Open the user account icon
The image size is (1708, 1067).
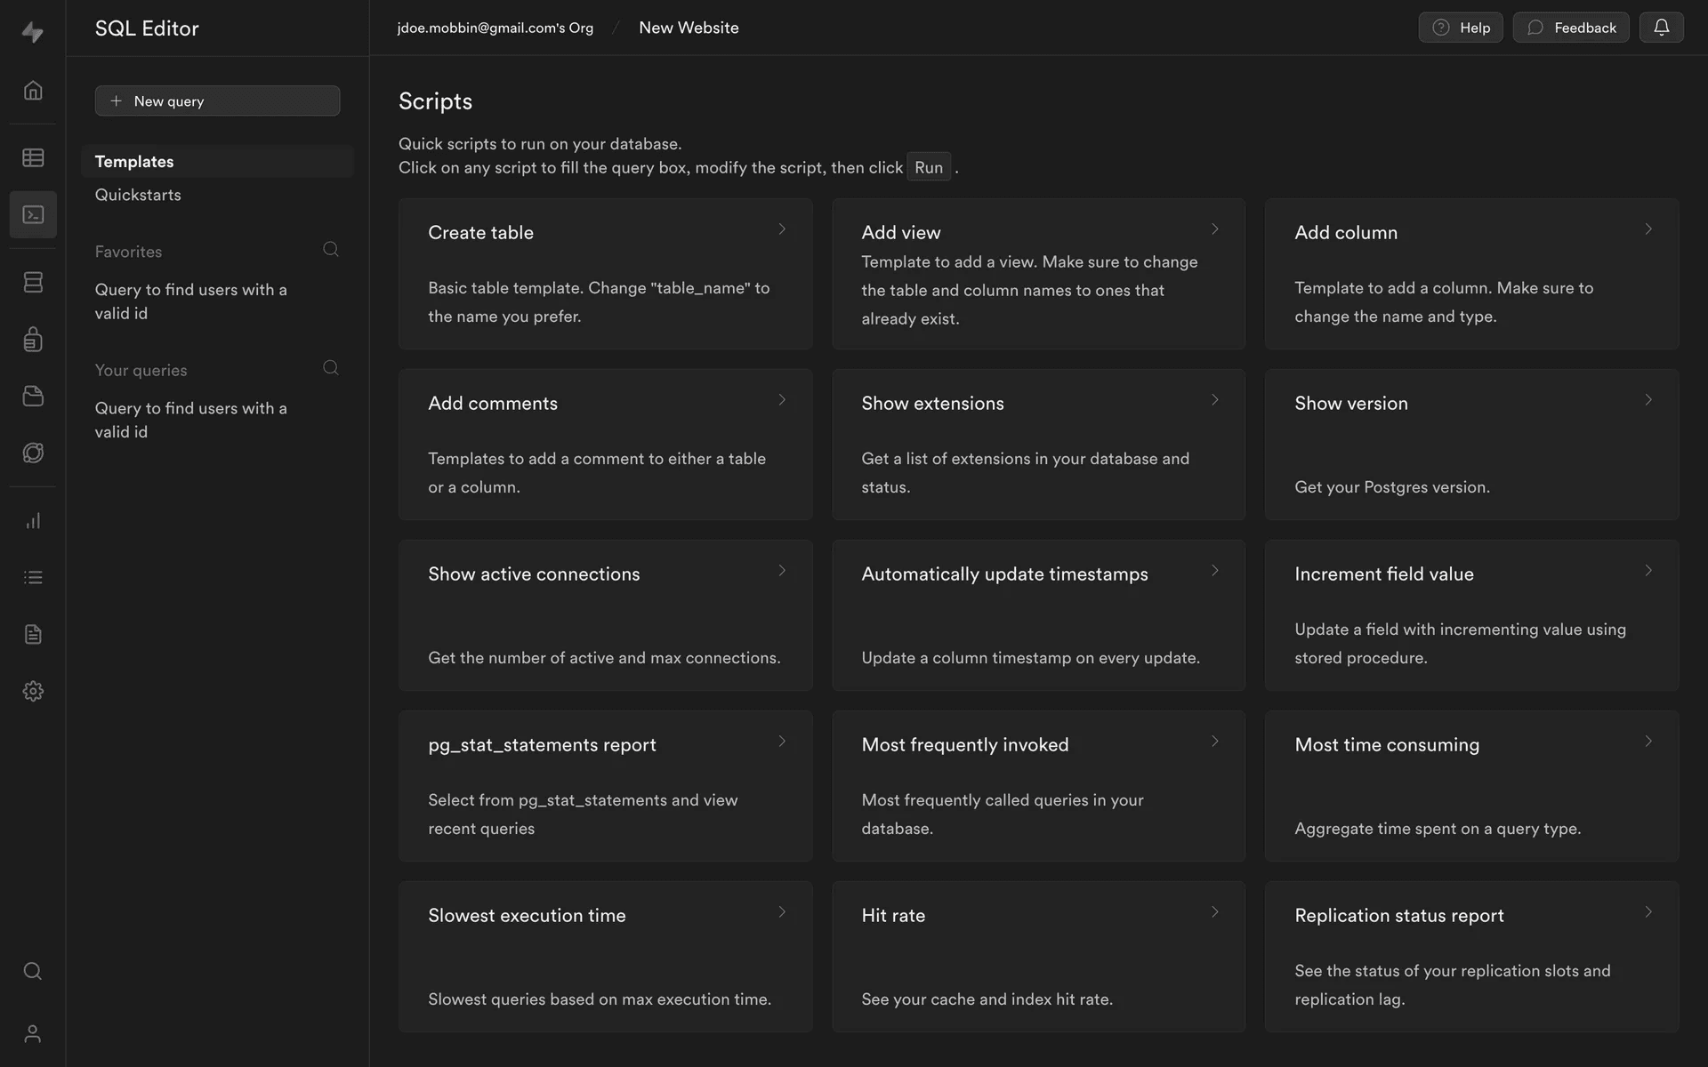click(x=33, y=1033)
